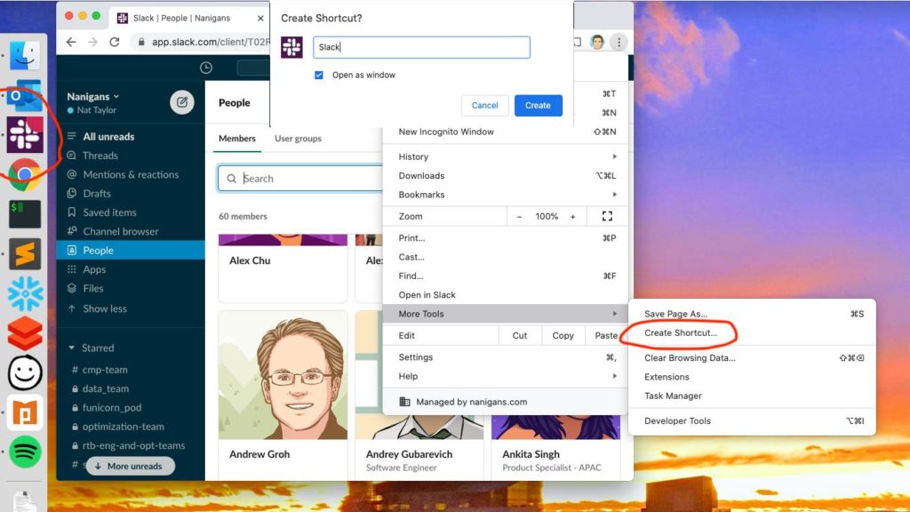This screenshot has height=512, width=910.
Task: Search the People directory field
Action: [x=301, y=178]
